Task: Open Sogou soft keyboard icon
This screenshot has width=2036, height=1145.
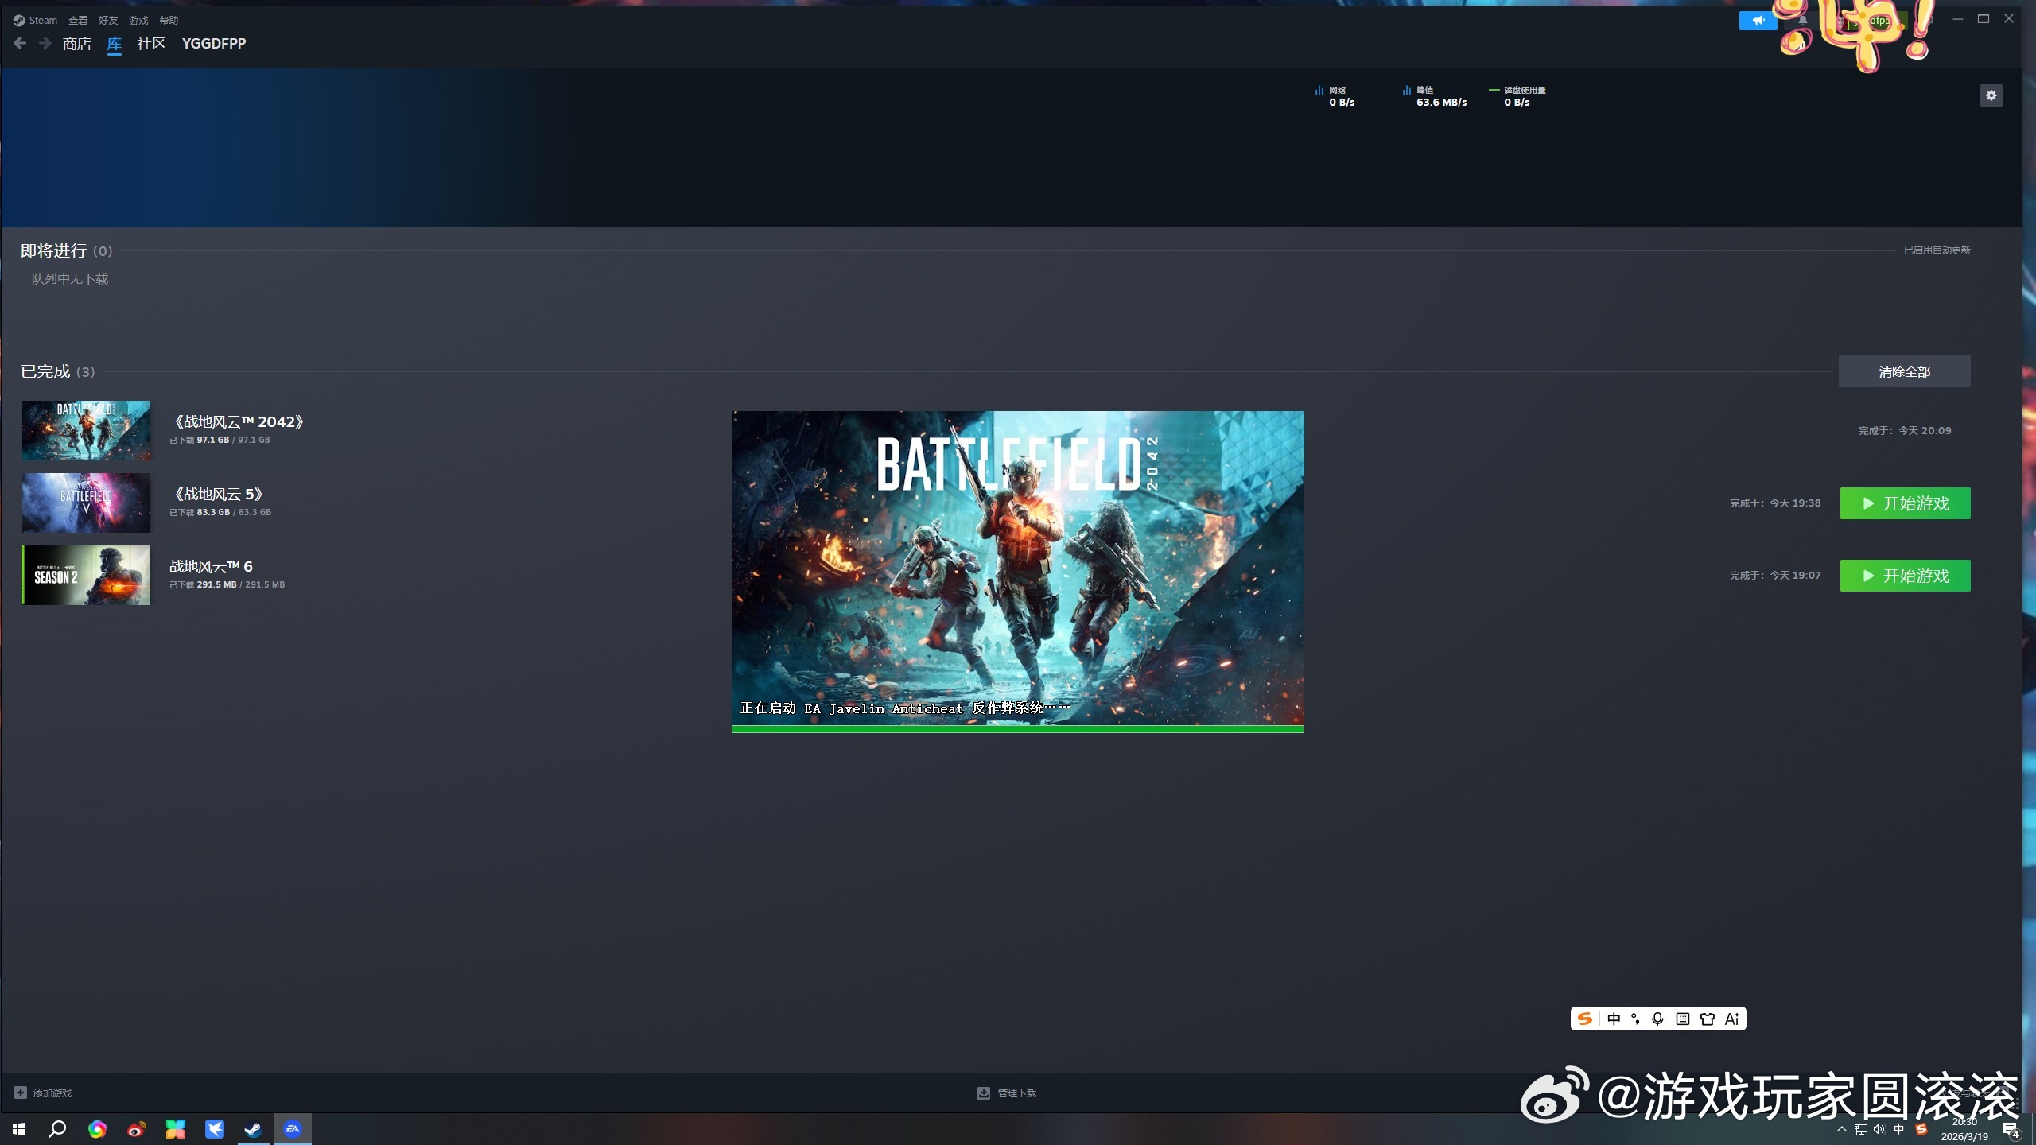Action: (1682, 1019)
